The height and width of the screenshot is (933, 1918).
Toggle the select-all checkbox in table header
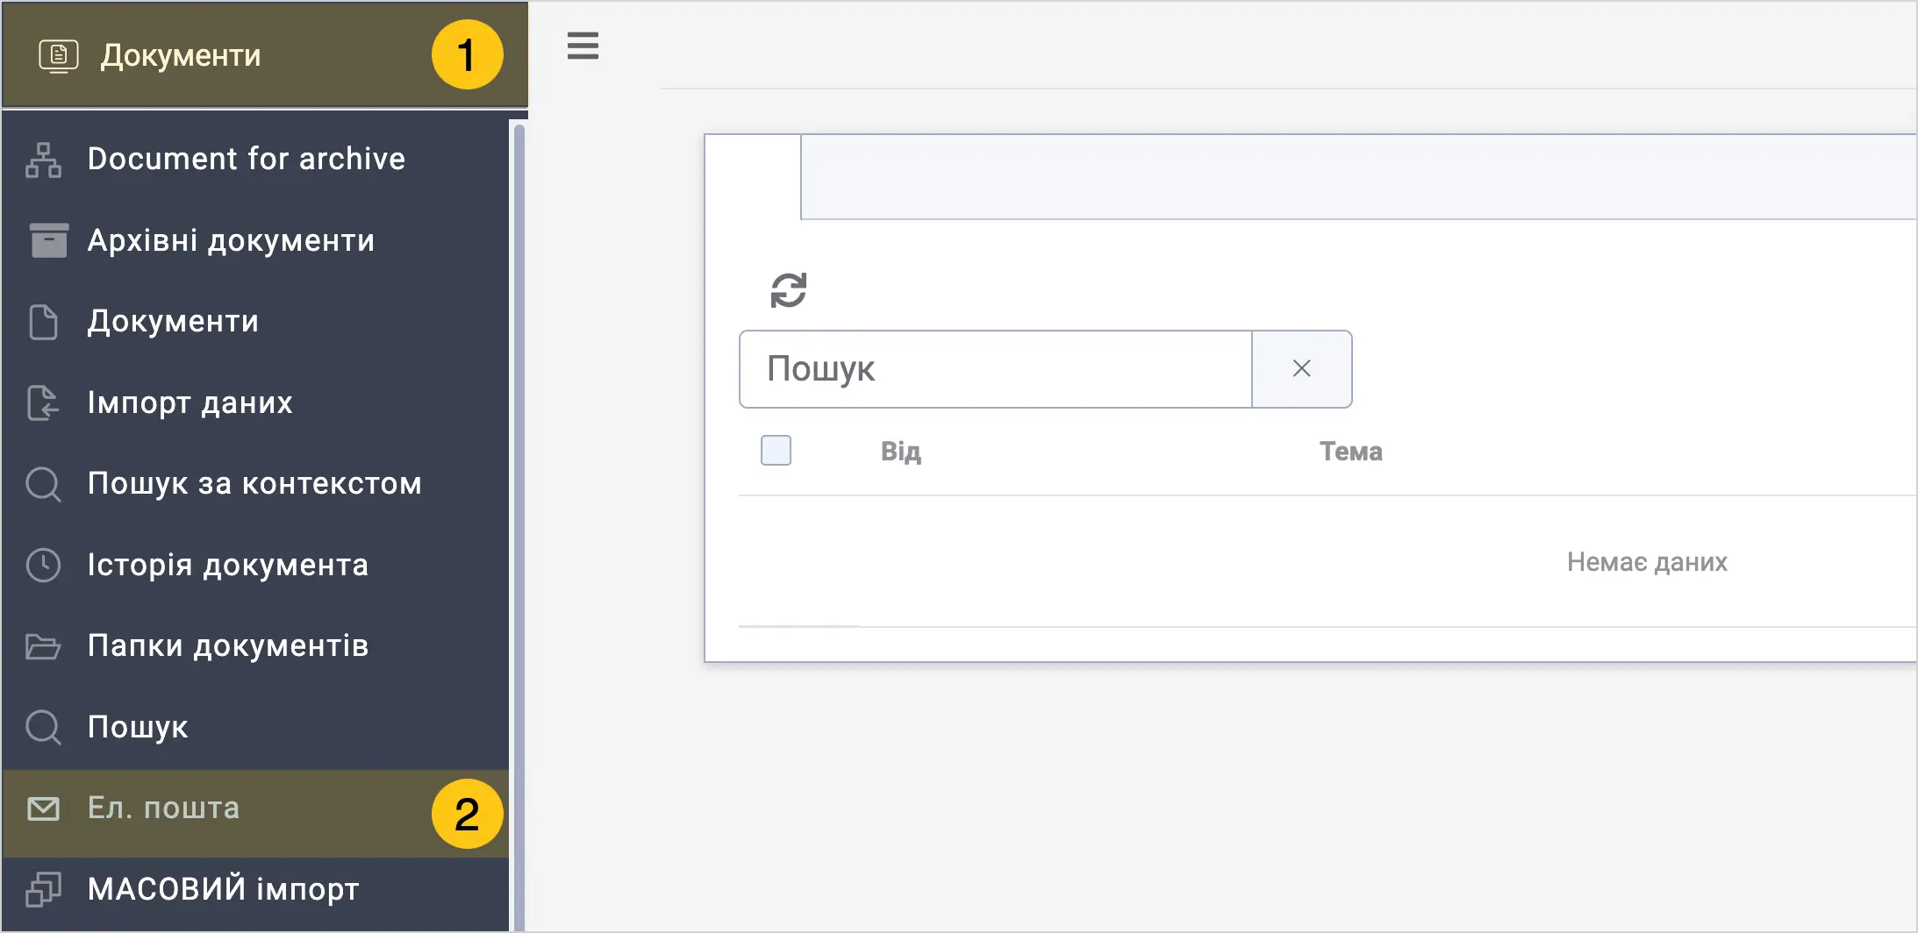tap(776, 451)
